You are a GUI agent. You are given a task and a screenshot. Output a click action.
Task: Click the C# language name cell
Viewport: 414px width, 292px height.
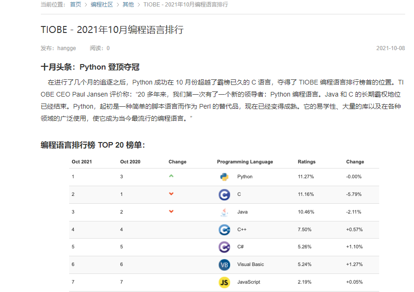pyautogui.click(x=240, y=247)
